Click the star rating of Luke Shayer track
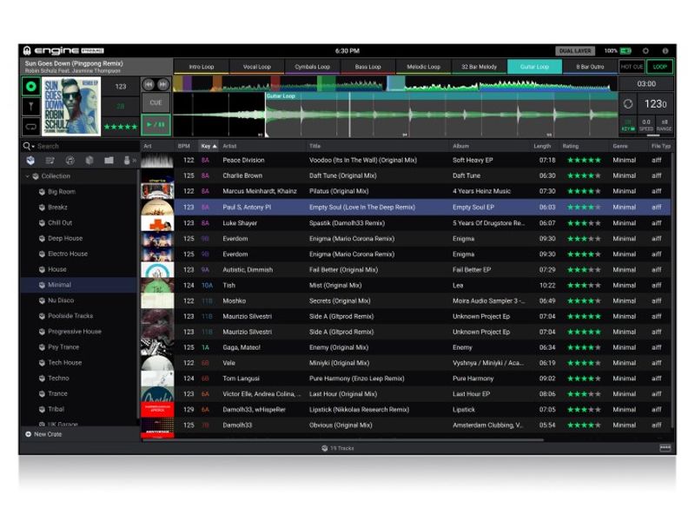The height and width of the screenshot is (521, 695). click(x=584, y=223)
